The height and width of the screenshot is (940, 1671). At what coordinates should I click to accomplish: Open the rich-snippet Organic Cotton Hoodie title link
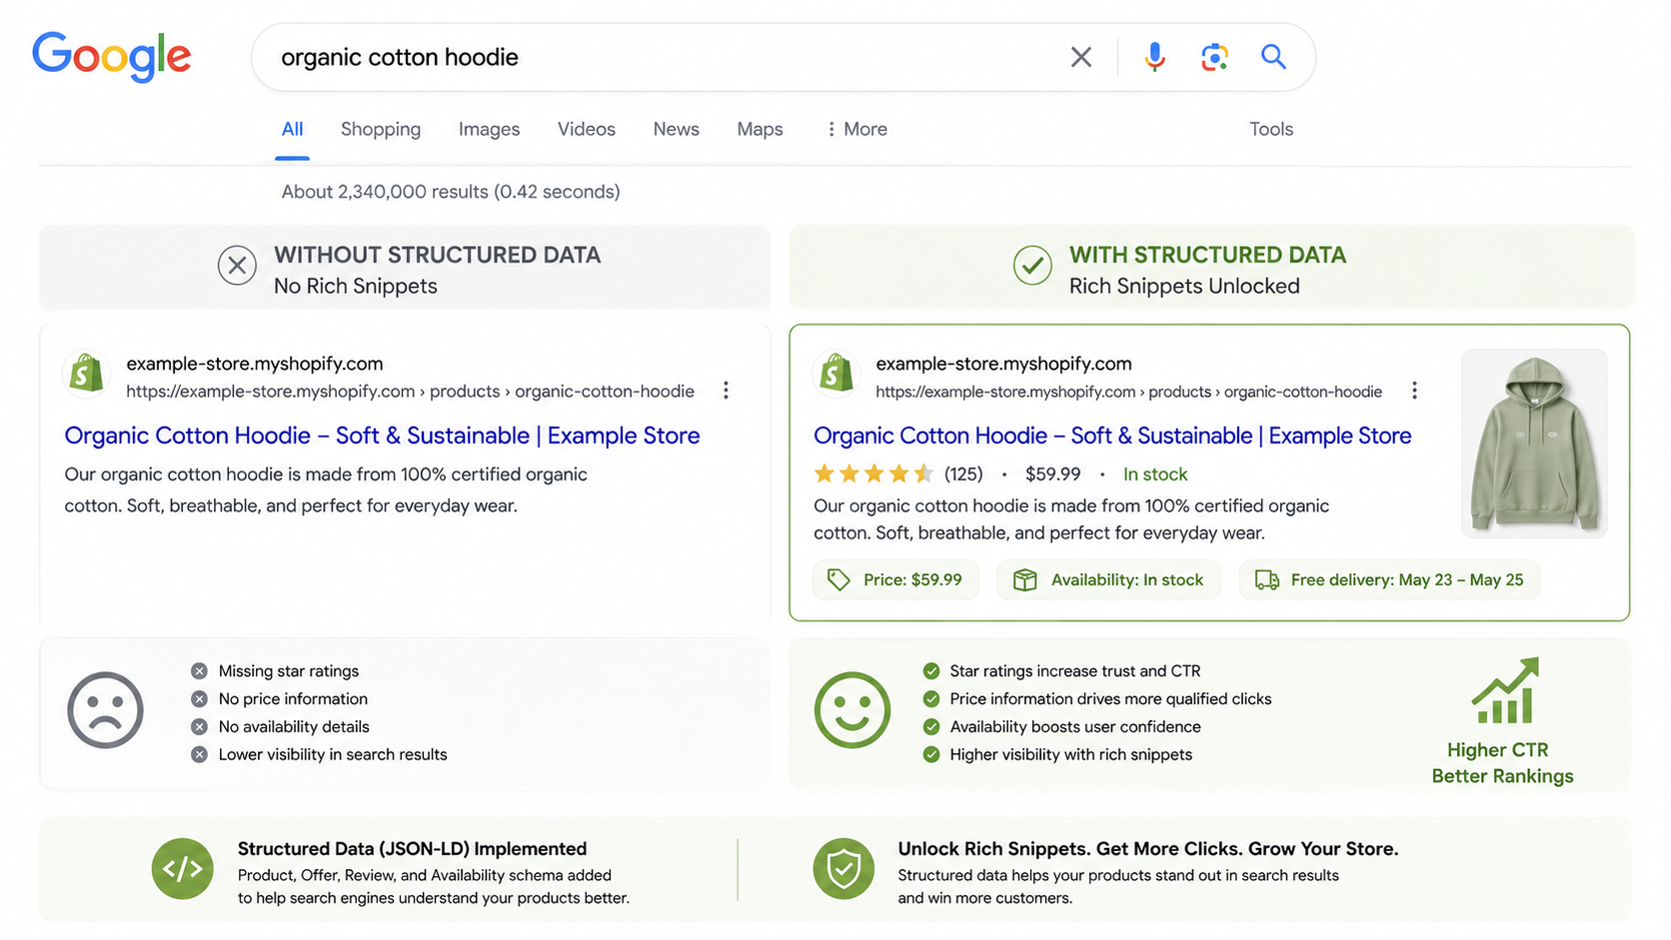(1112, 436)
